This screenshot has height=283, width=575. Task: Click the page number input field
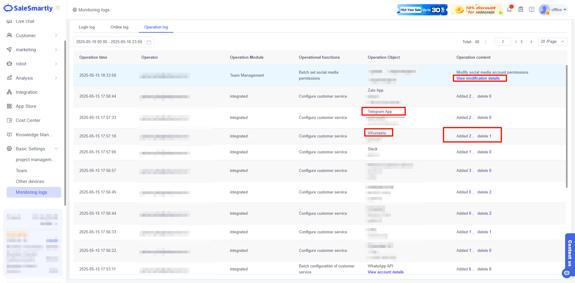click(x=503, y=42)
